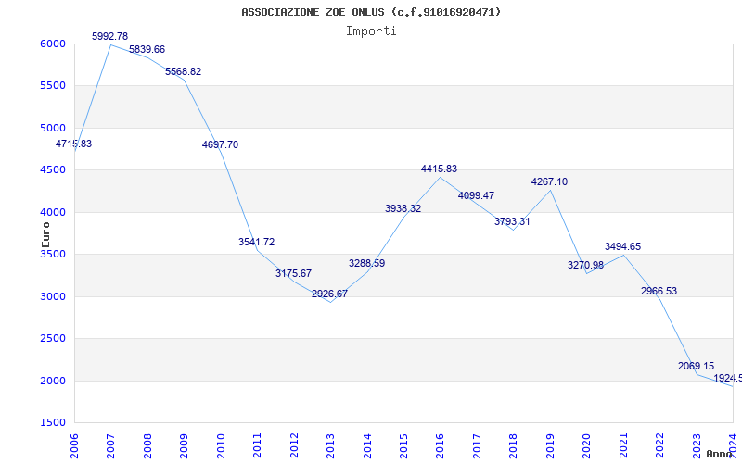Select data label 4697.70
This screenshot has width=742, height=463.
point(220,144)
